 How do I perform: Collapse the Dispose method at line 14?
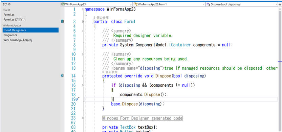83,76
